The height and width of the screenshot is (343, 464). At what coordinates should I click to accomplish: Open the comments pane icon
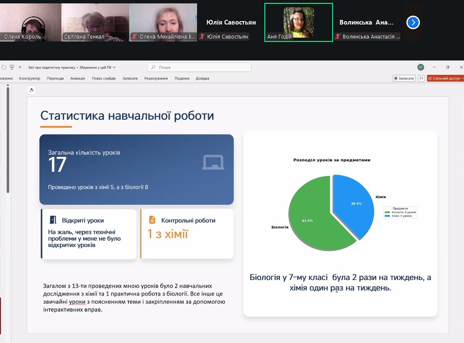click(421, 78)
